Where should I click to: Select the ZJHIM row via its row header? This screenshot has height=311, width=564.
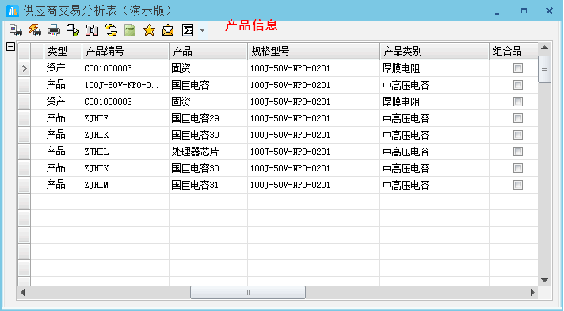point(24,185)
